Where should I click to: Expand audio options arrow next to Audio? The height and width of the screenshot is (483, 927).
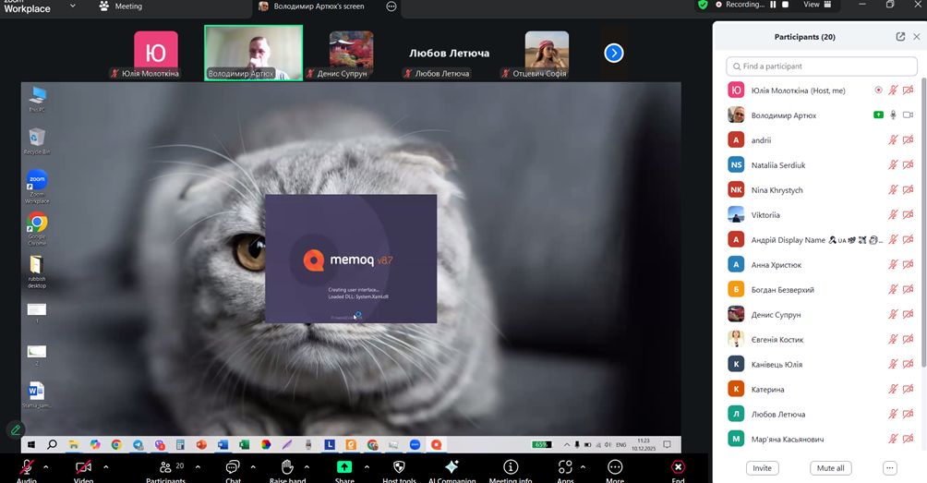[49, 466]
